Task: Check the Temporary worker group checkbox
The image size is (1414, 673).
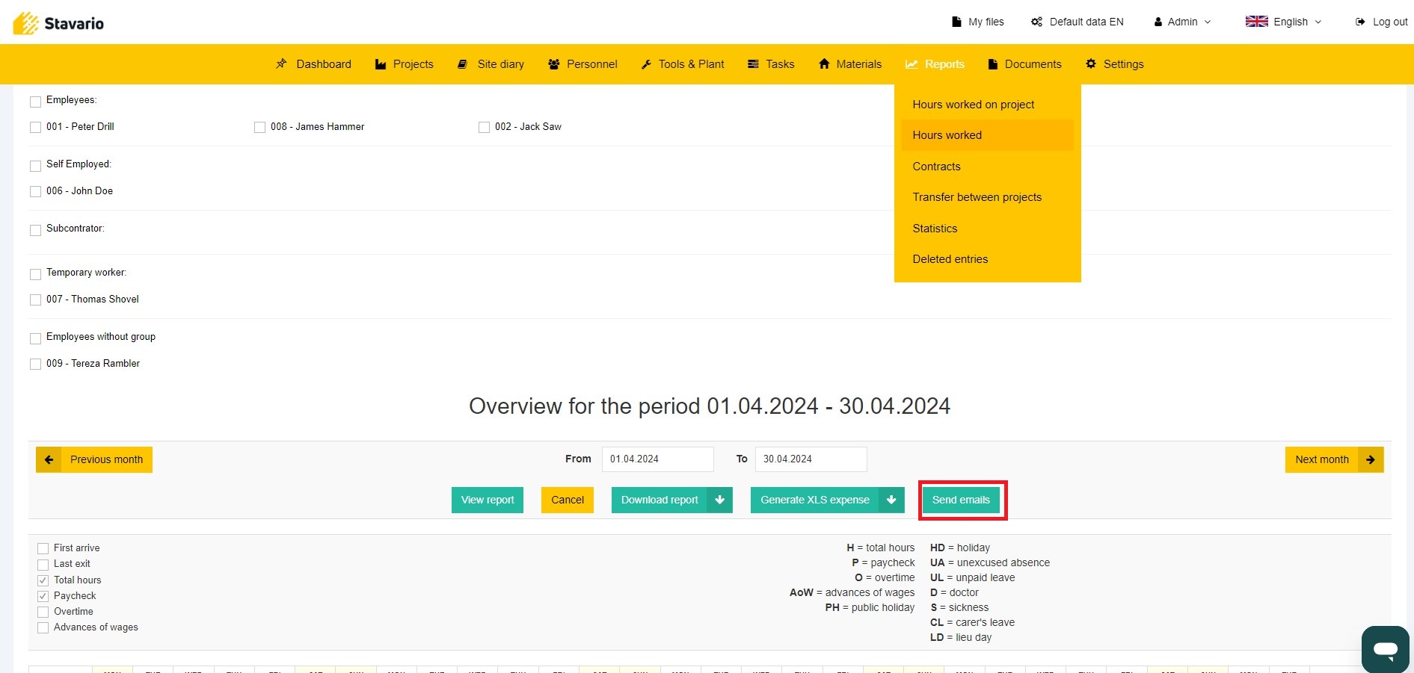Action: pos(35,273)
